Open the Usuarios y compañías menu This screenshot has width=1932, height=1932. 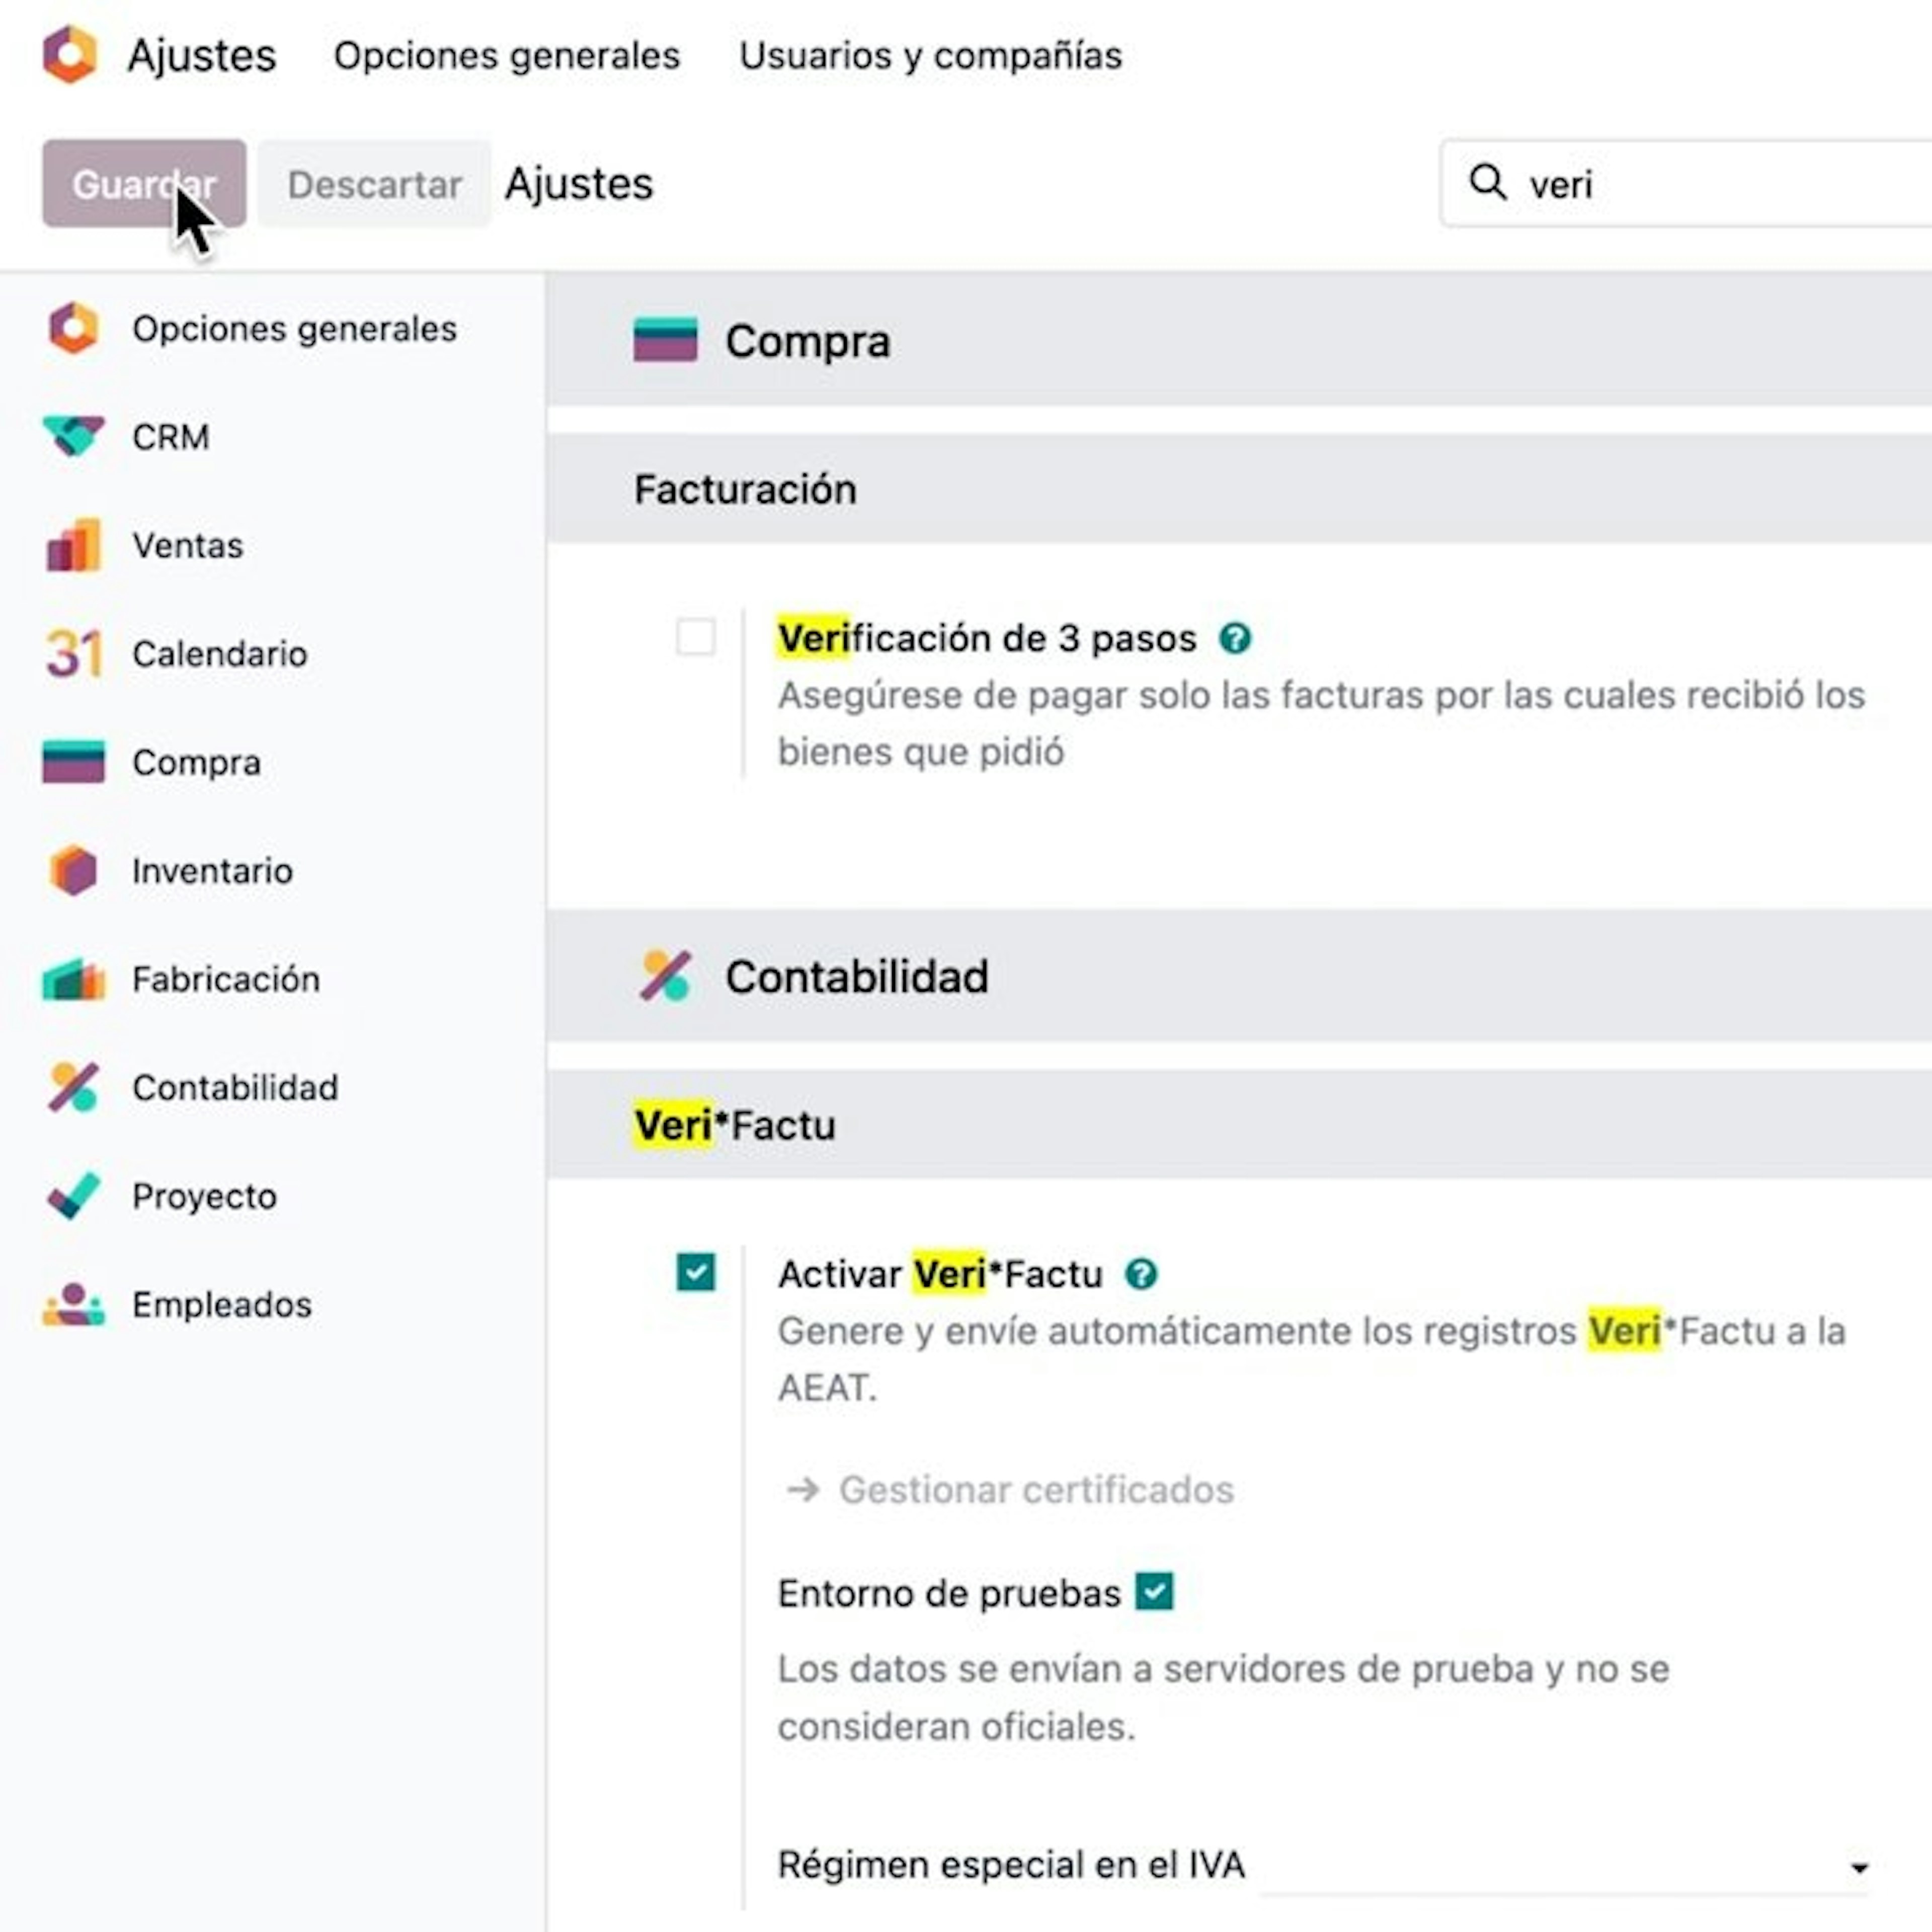(x=931, y=55)
